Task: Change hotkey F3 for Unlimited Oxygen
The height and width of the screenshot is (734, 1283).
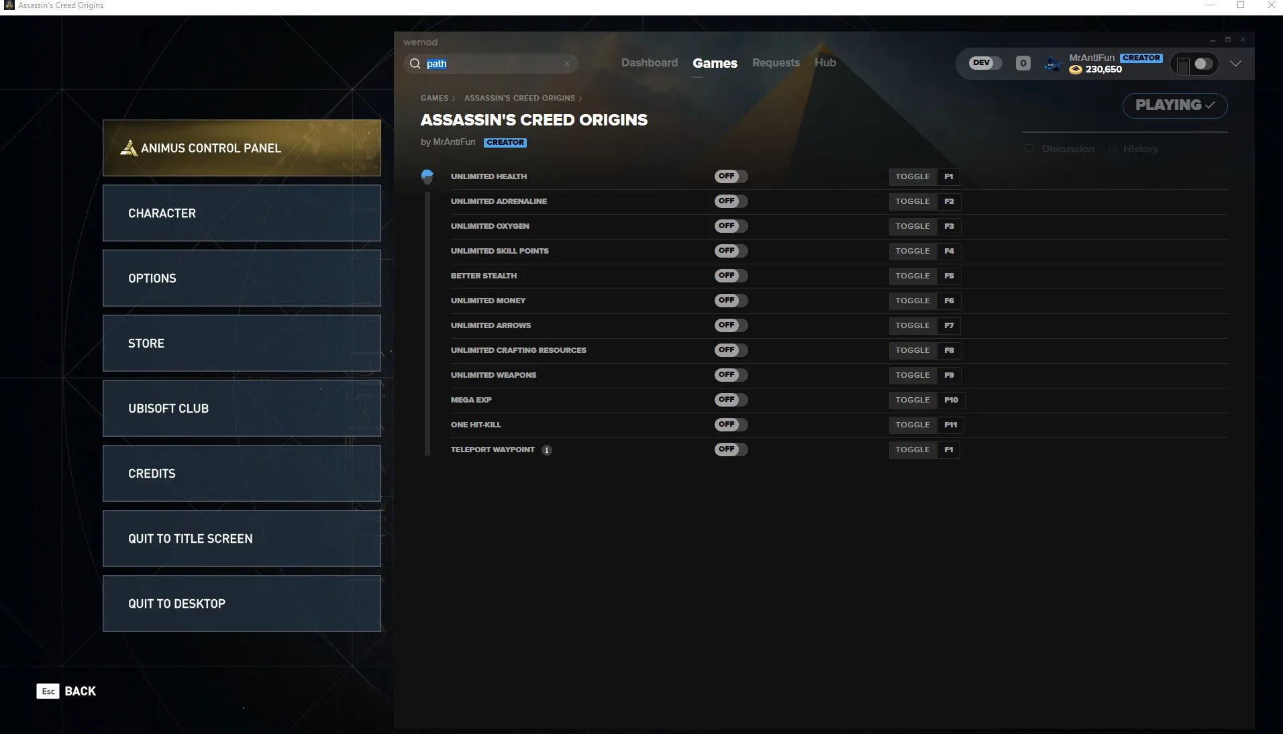Action: pos(949,227)
